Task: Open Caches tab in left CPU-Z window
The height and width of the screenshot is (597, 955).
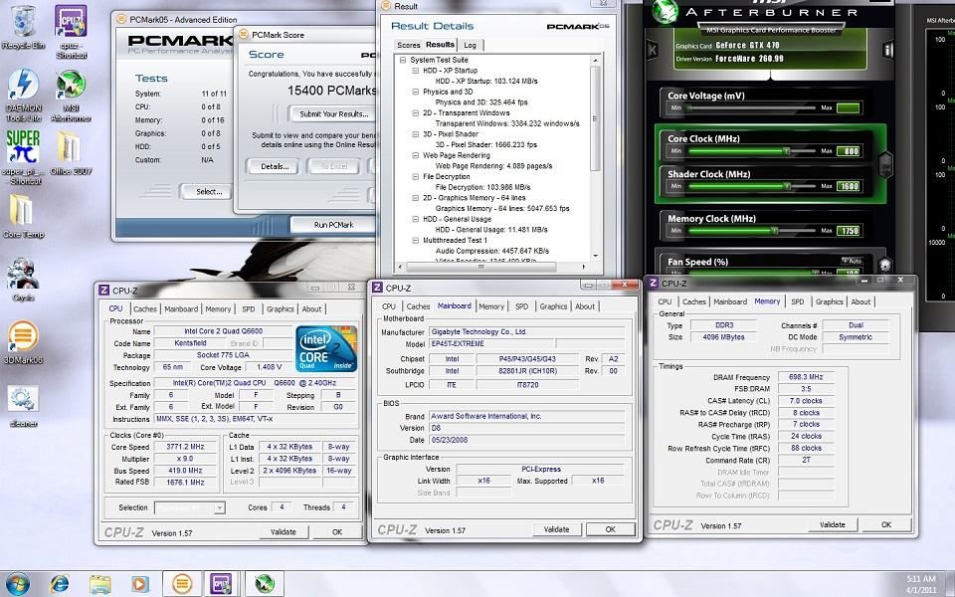Action: [145, 308]
